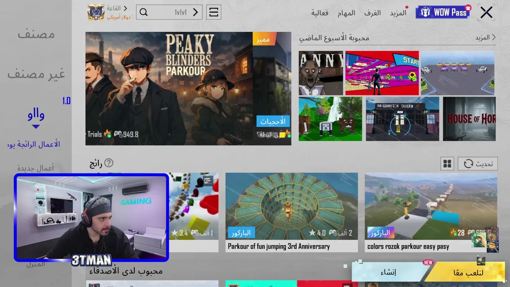Click the 949.8 play count on banner

[x=126, y=134]
